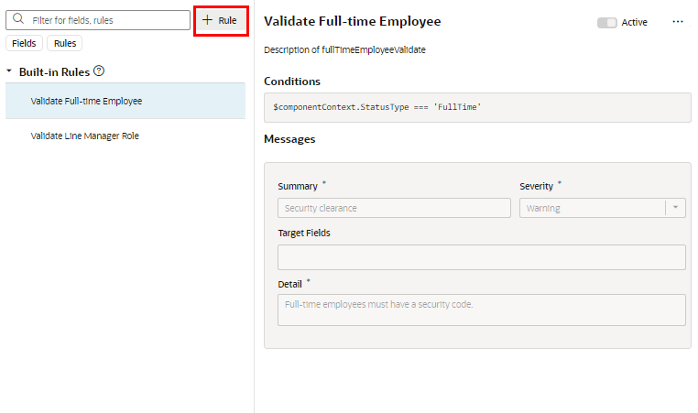Filter list by Rules
The image size is (698, 413).
point(65,43)
